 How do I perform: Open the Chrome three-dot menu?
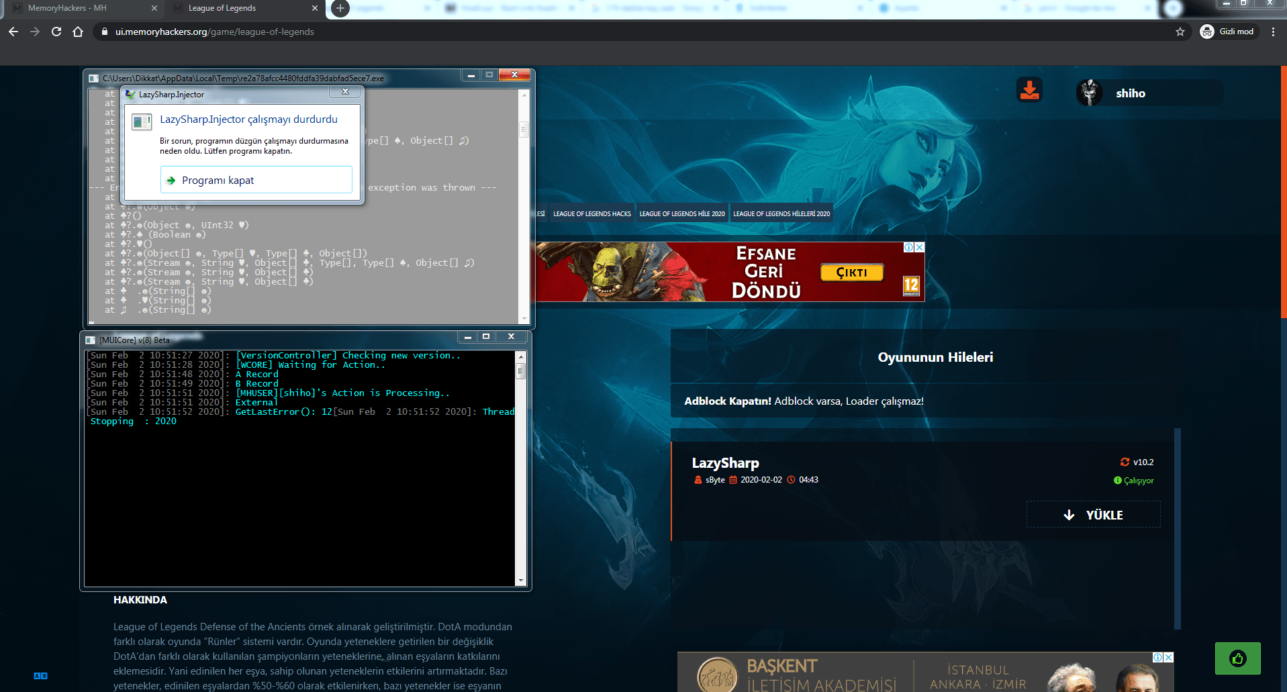[1273, 32]
